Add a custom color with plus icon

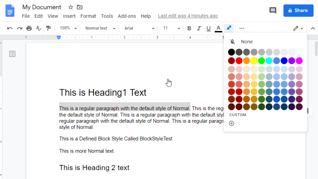coord(231,123)
